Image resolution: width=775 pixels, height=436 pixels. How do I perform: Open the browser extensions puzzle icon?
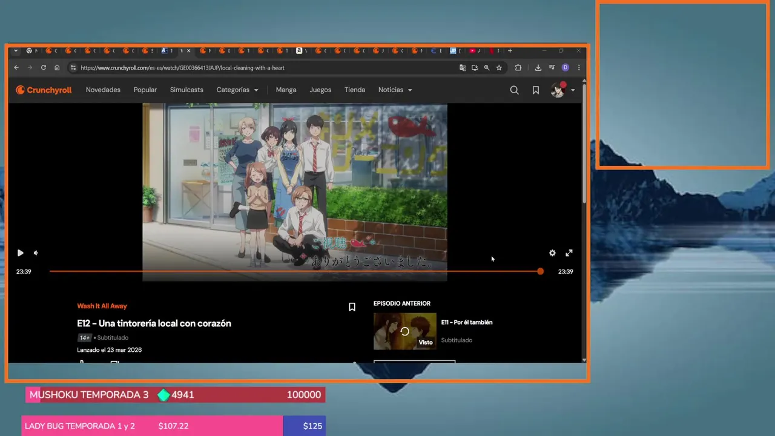pos(518,68)
